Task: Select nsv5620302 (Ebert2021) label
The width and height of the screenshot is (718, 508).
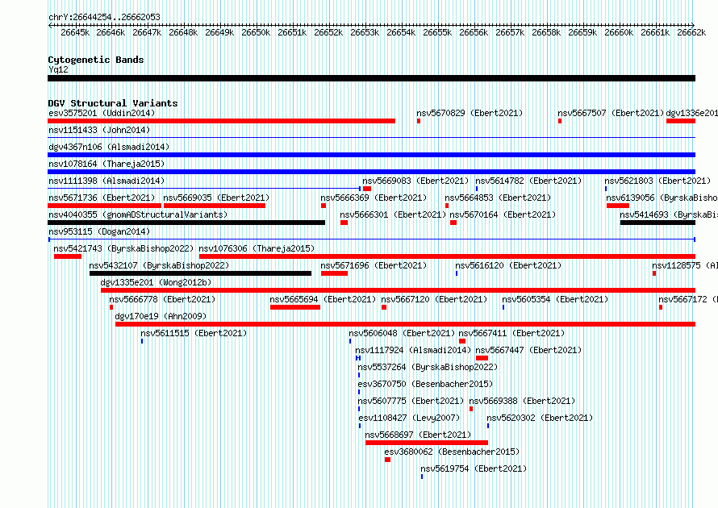Action: coord(540,418)
